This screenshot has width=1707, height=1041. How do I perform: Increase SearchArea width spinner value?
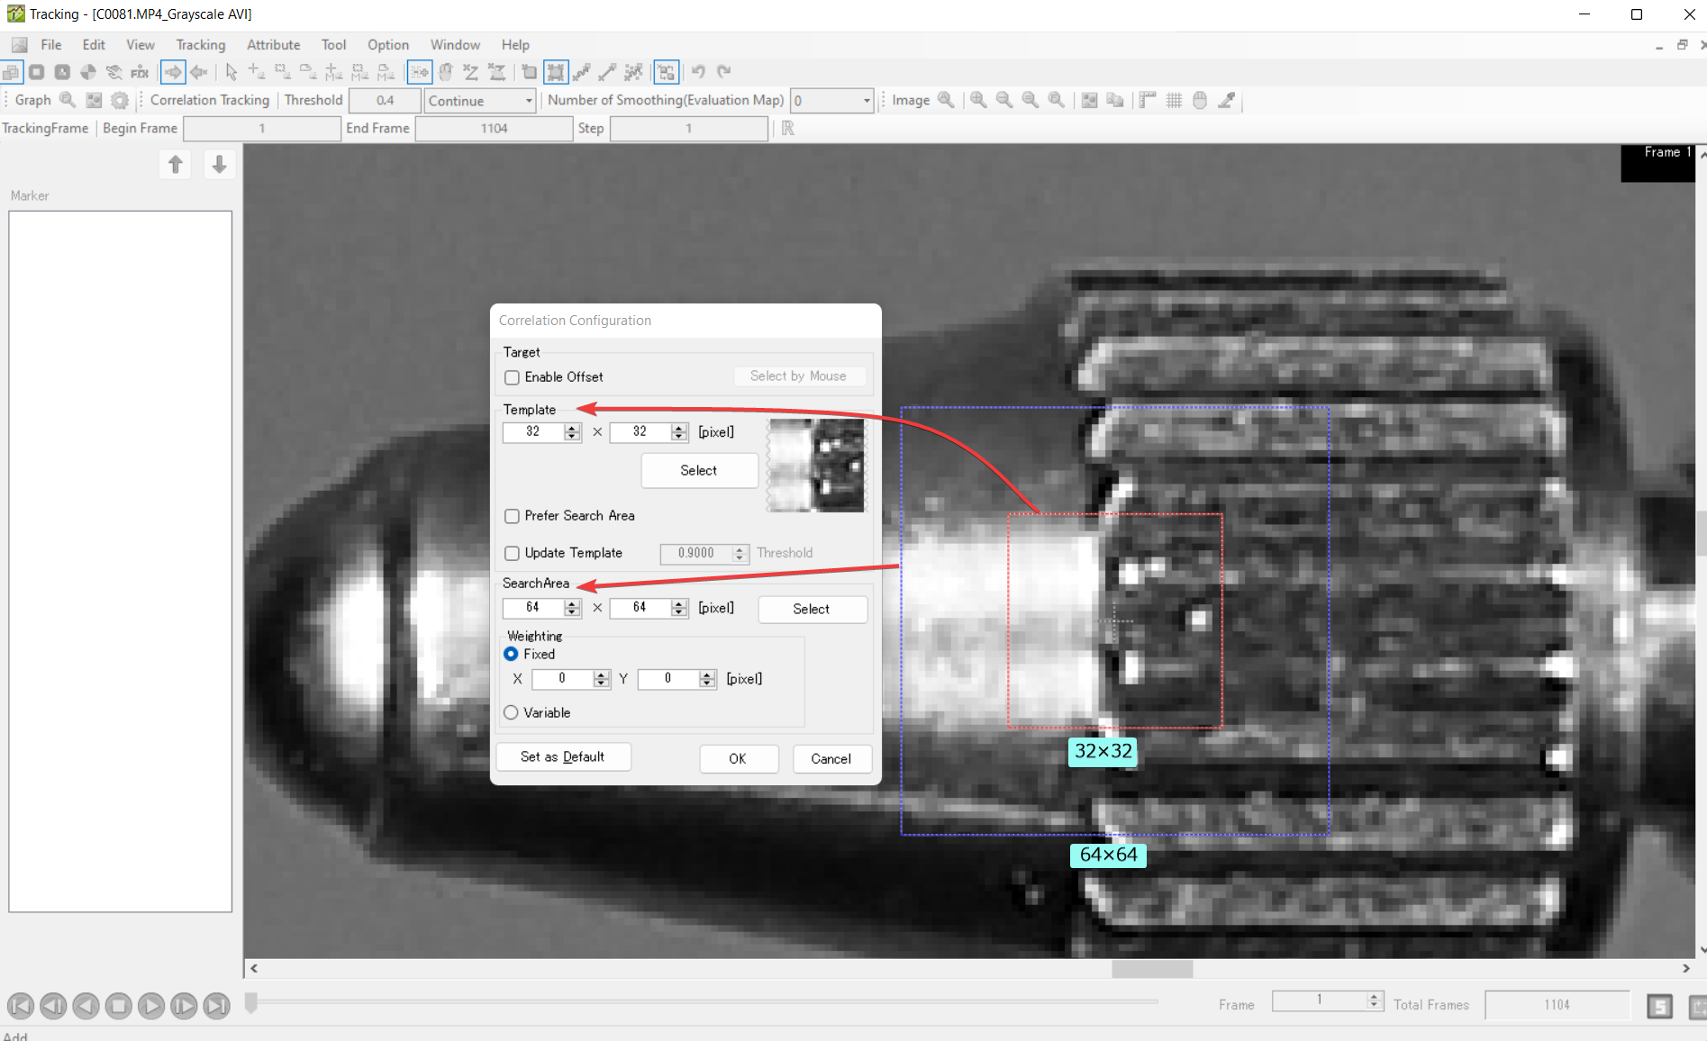pos(572,603)
